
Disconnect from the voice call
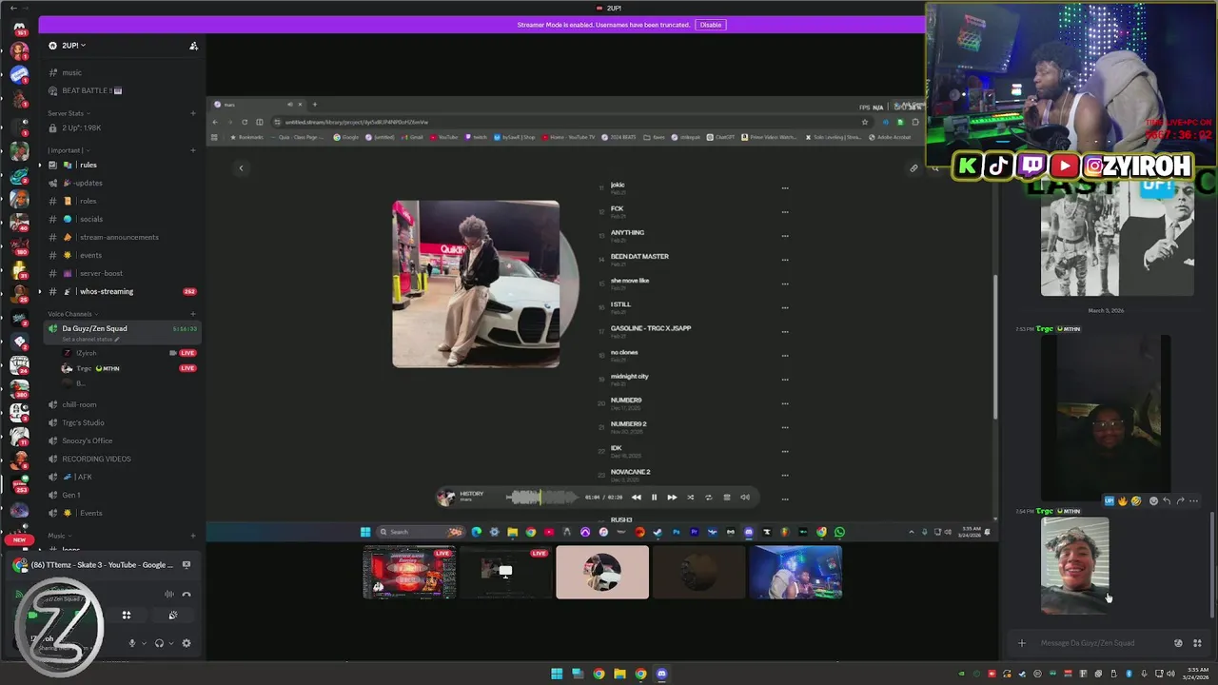(x=187, y=595)
